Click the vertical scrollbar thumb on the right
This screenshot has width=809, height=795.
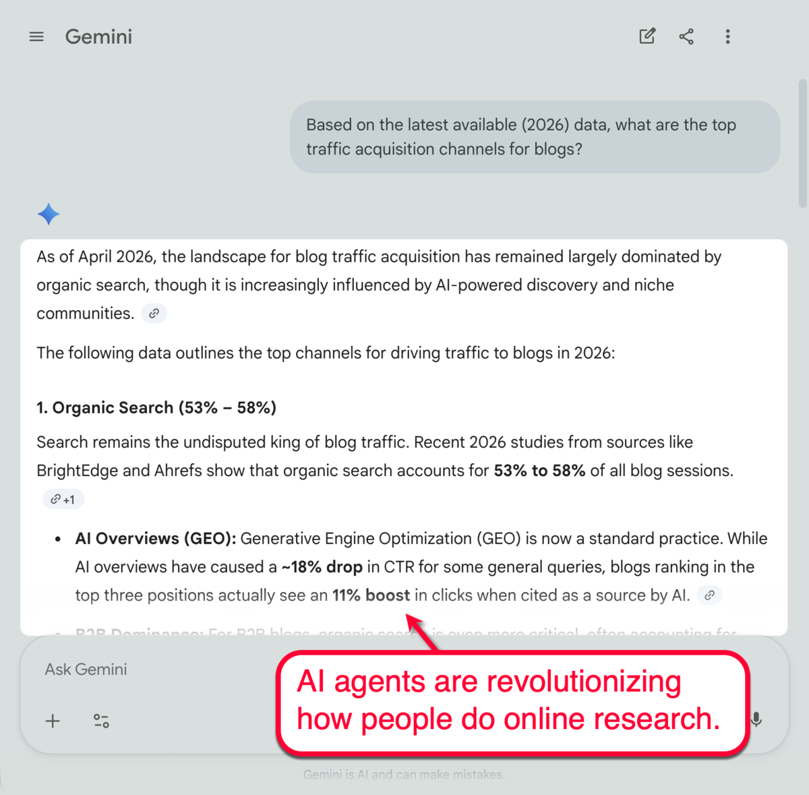[802, 143]
